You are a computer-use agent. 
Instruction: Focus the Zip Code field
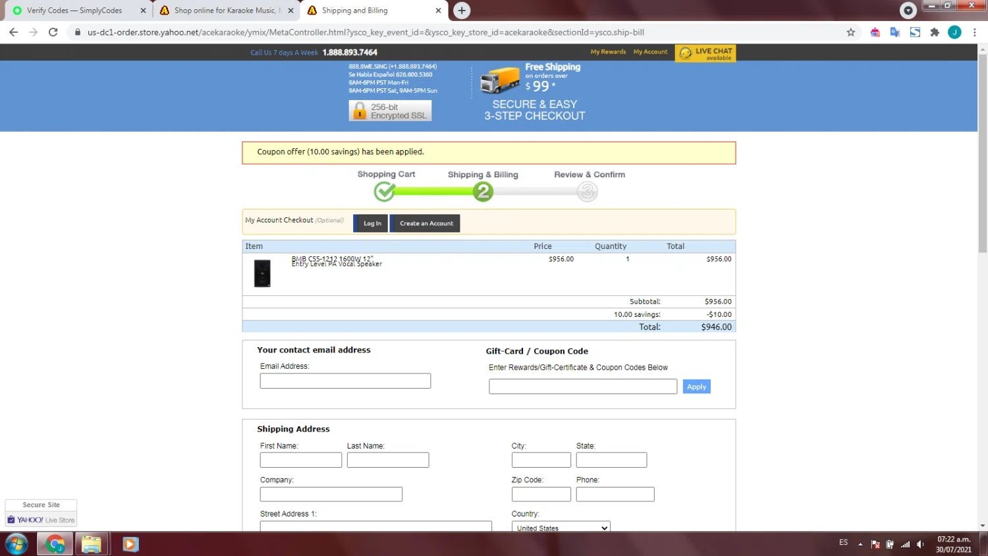(541, 494)
